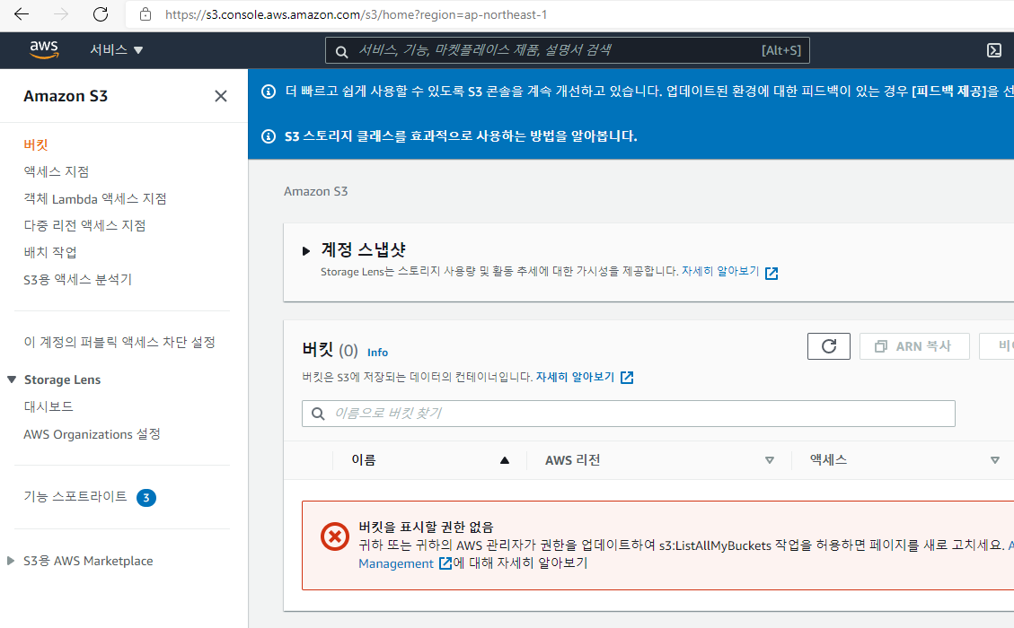
Task: Close the Amazon S3 sidebar panel
Action: point(221,96)
